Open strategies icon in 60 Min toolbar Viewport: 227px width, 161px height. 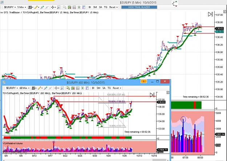[82, 88]
